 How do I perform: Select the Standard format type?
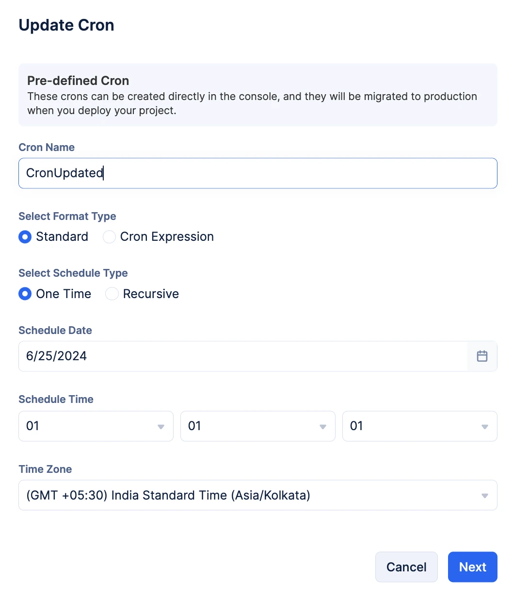25,237
